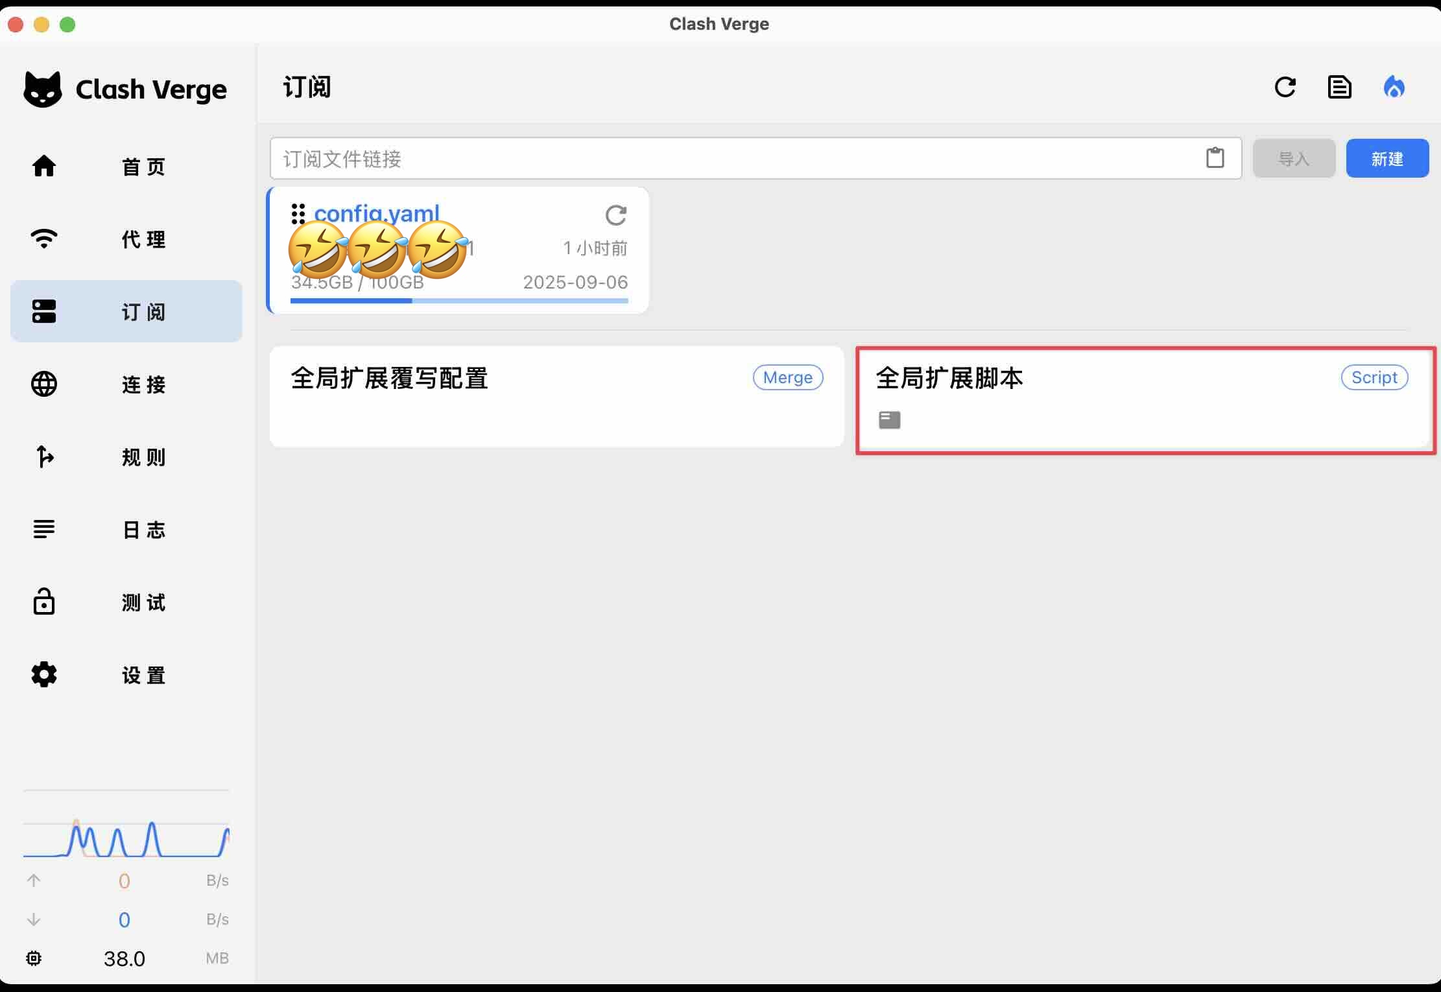Click the Script tag badge
The height and width of the screenshot is (992, 1441).
tap(1374, 377)
